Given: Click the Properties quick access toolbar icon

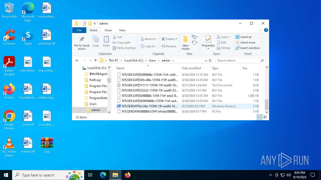Looking at the screenshot, I should click(x=85, y=23).
